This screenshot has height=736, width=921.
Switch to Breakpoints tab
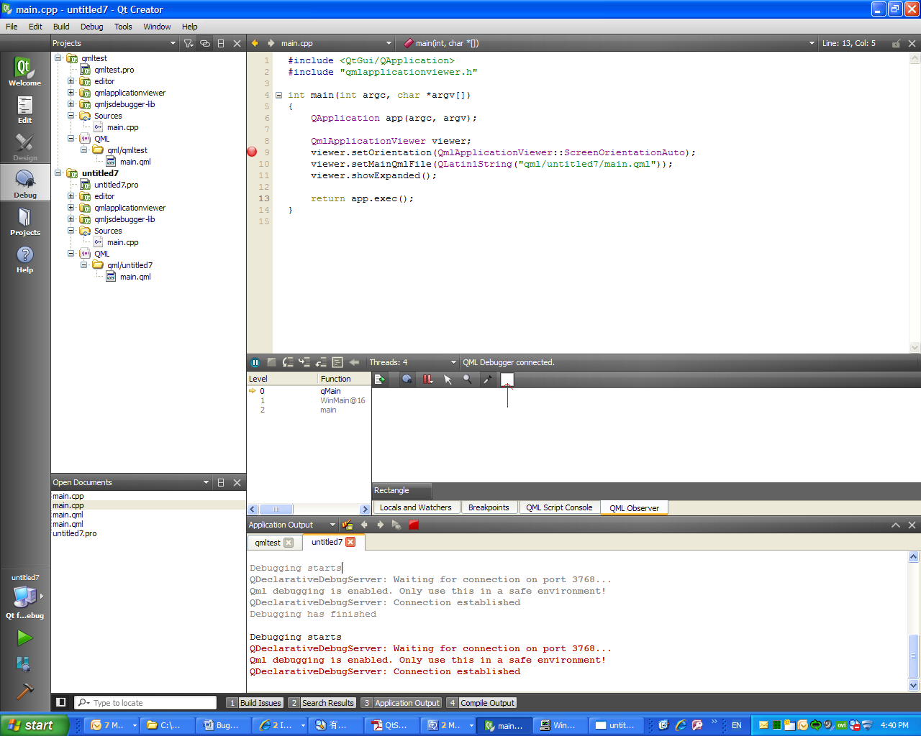489,507
